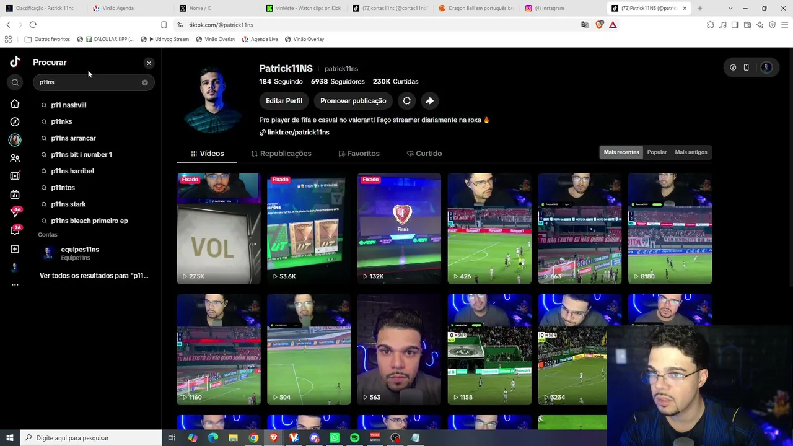The width and height of the screenshot is (793, 446).
Task: Click the Brave Rewards triangle icon
Action: coord(613,25)
